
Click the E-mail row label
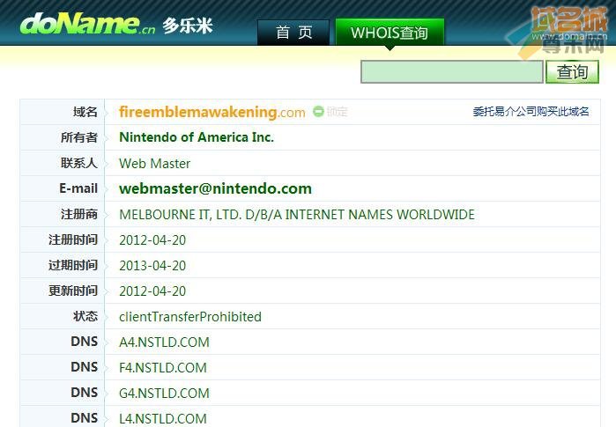(x=78, y=188)
